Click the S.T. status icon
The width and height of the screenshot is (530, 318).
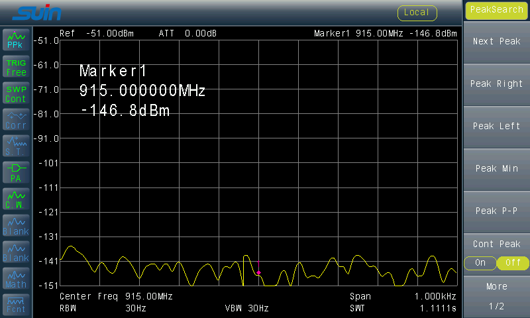click(16, 146)
